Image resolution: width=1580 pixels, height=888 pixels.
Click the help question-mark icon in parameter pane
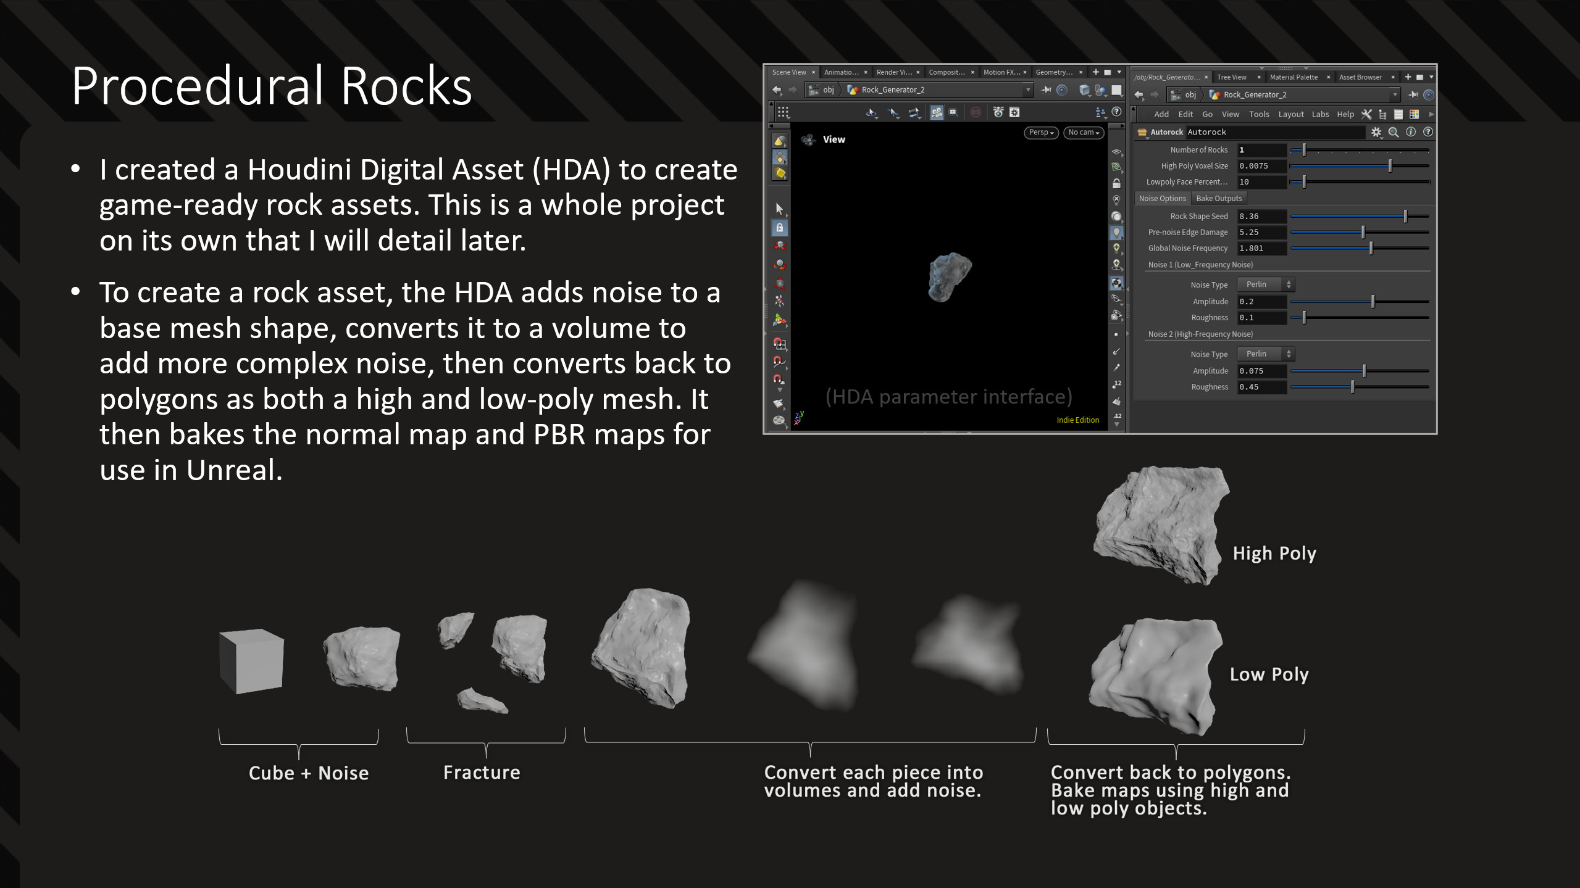(1427, 131)
